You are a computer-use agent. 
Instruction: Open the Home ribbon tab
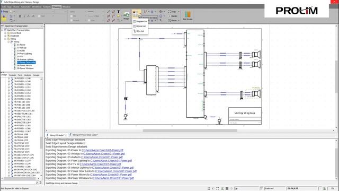(16, 7)
